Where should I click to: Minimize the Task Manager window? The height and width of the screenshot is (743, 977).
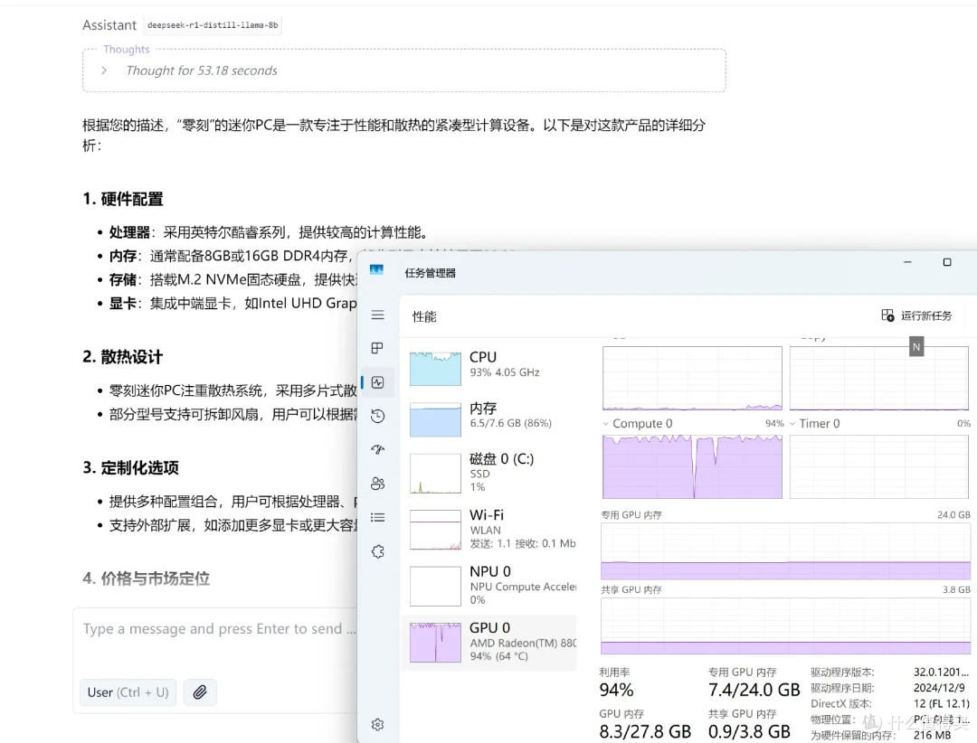point(908,262)
